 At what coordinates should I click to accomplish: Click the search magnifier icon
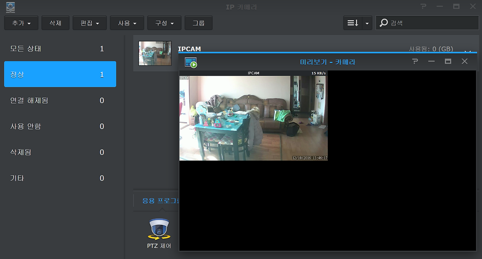(x=383, y=23)
